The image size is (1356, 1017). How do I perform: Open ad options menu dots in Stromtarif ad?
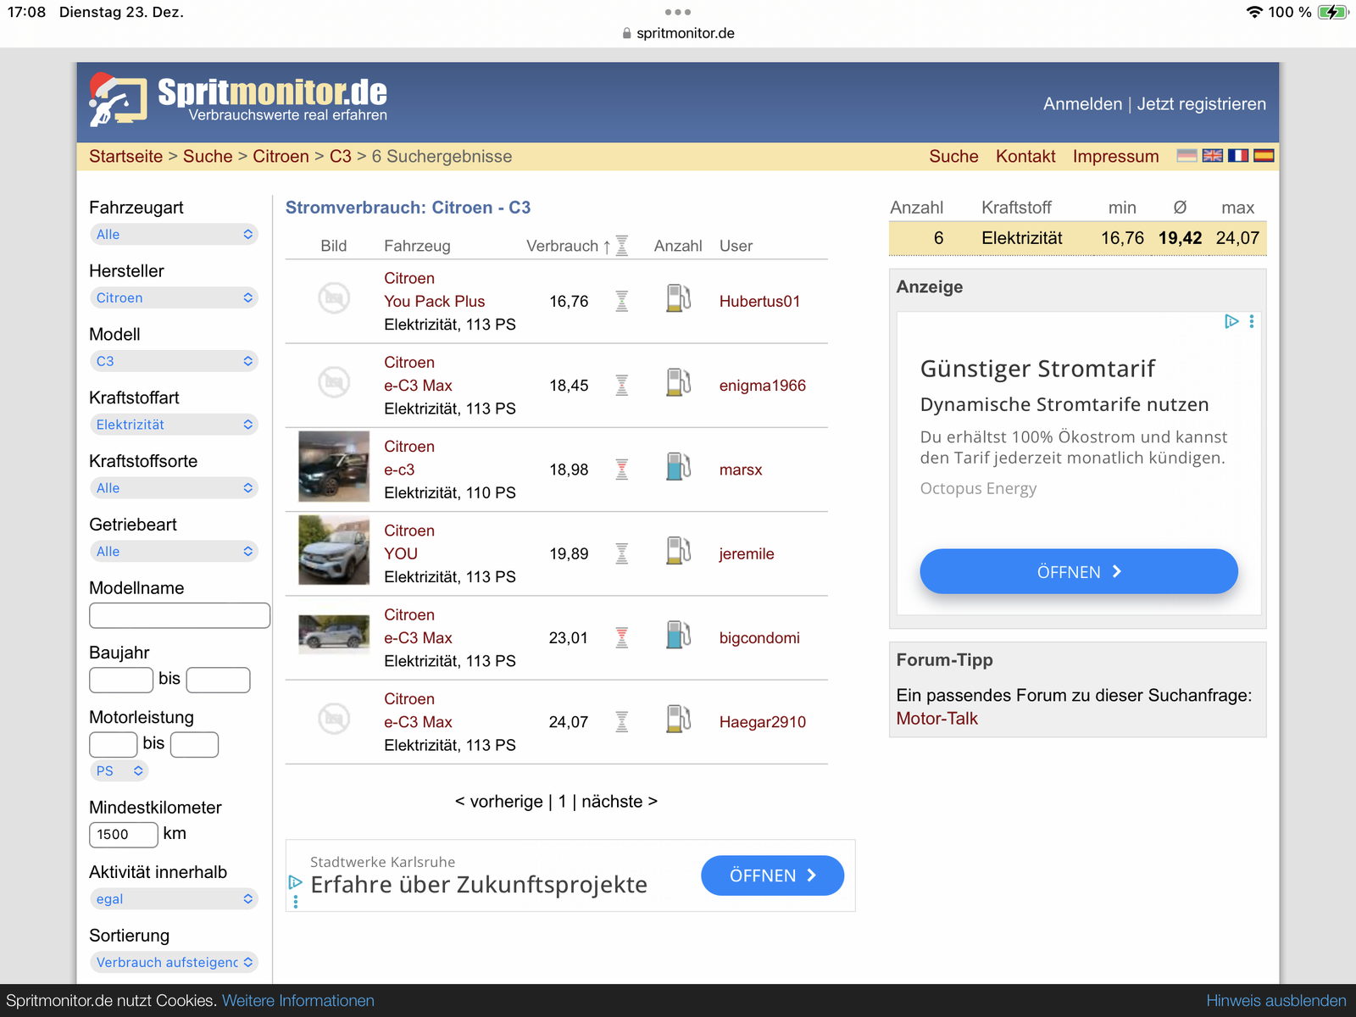[x=1252, y=321]
